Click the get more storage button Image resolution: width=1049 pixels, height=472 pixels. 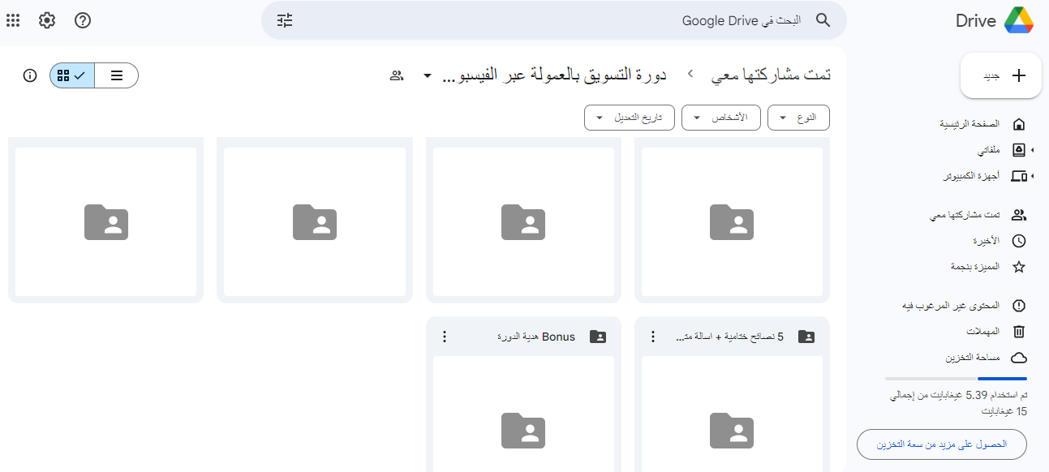point(942,444)
